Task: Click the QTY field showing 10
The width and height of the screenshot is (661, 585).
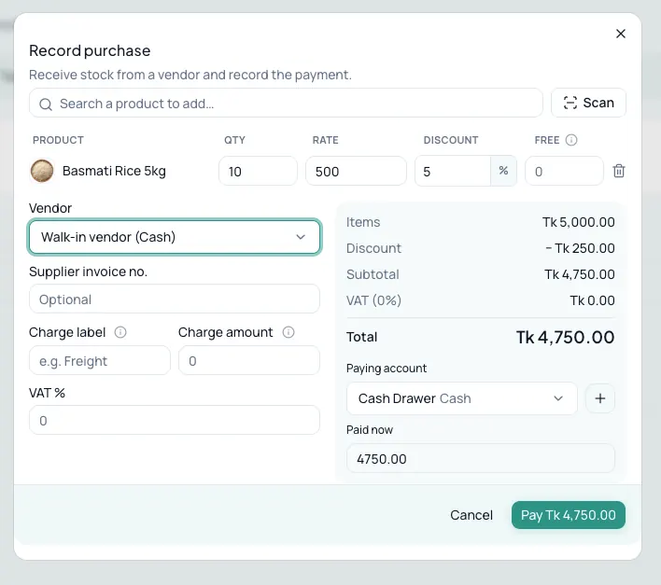Action: coord(258,171)
